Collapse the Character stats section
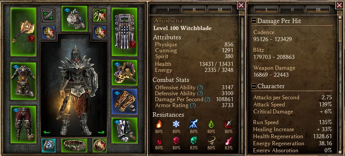Screen dimensions: 345x156 254,86
